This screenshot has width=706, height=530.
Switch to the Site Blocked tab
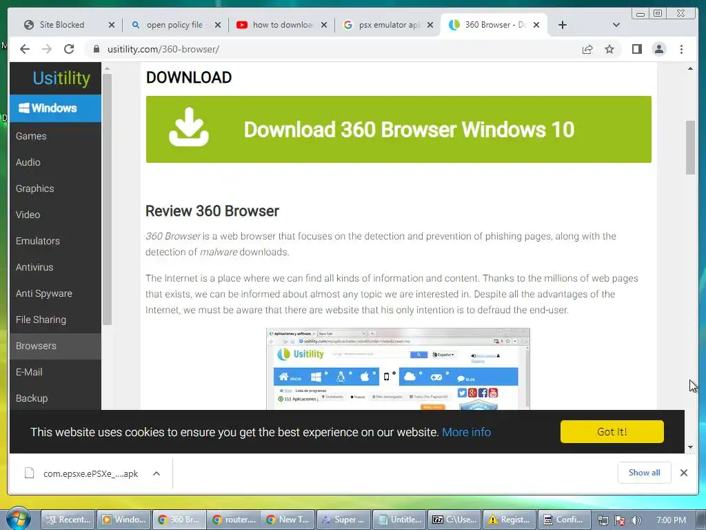pyautogui.click(x=61, y=25)
